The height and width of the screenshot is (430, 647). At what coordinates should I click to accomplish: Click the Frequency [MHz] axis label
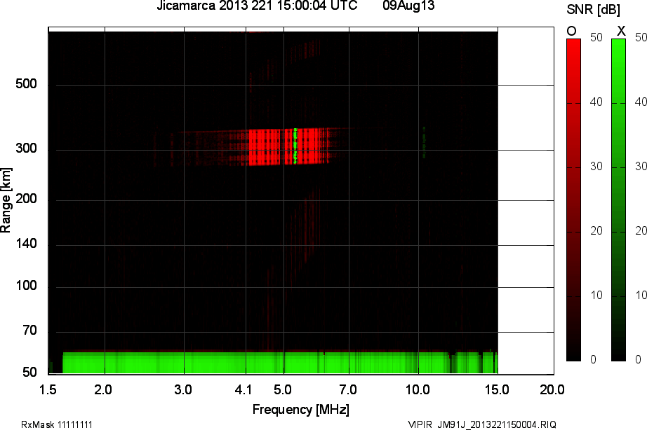[x=300, y=410]
